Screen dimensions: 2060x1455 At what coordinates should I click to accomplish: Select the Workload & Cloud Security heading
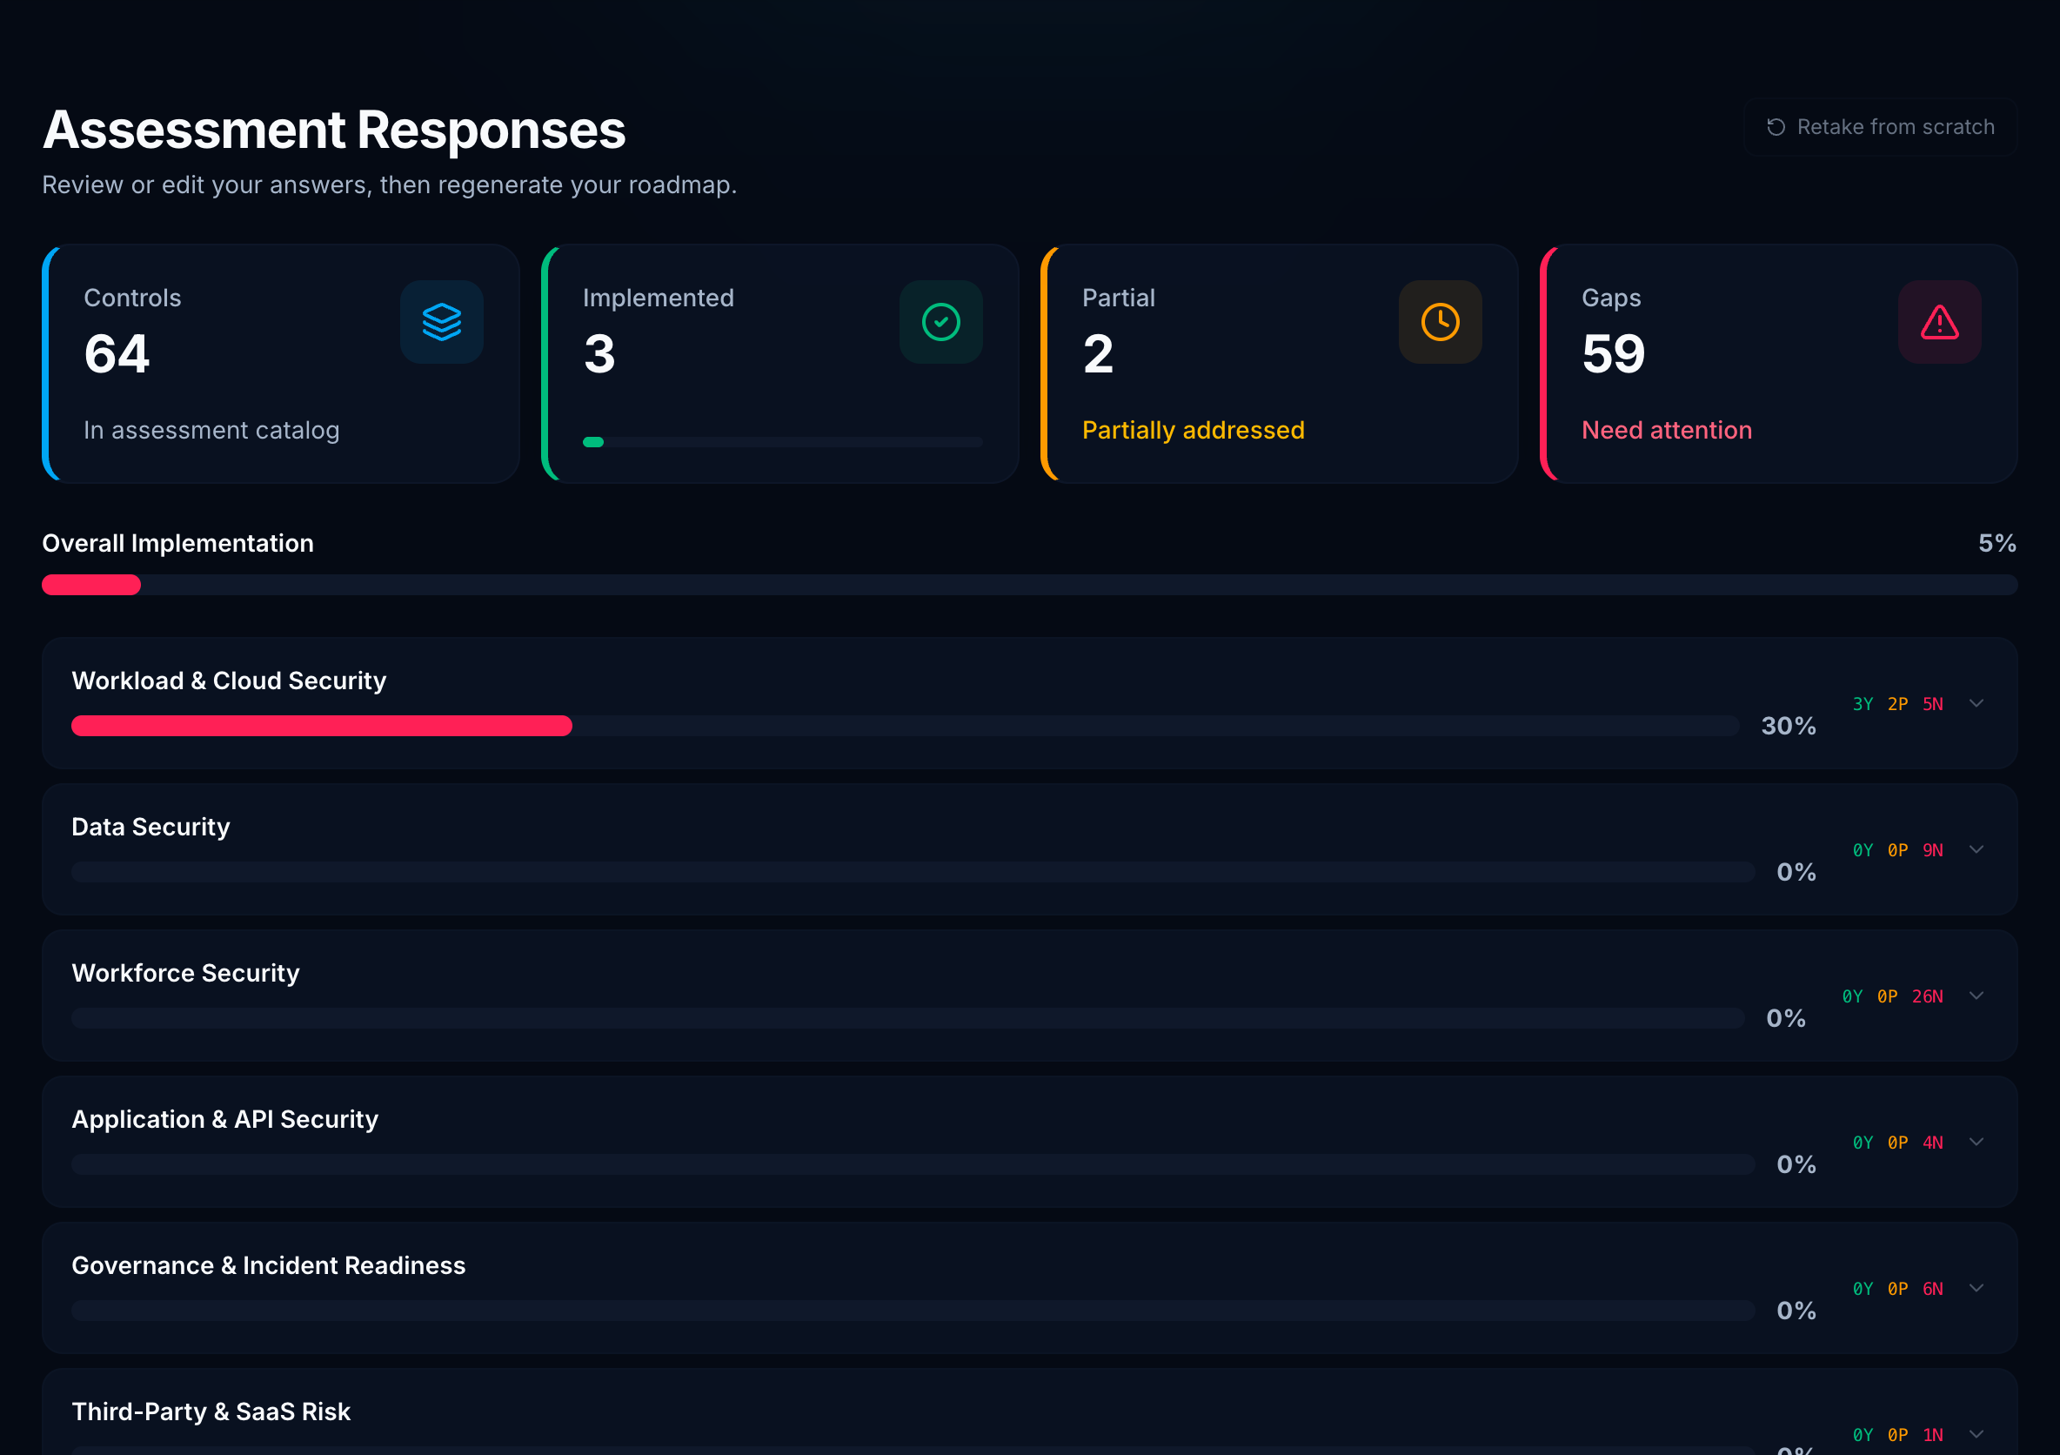[229, 681]
